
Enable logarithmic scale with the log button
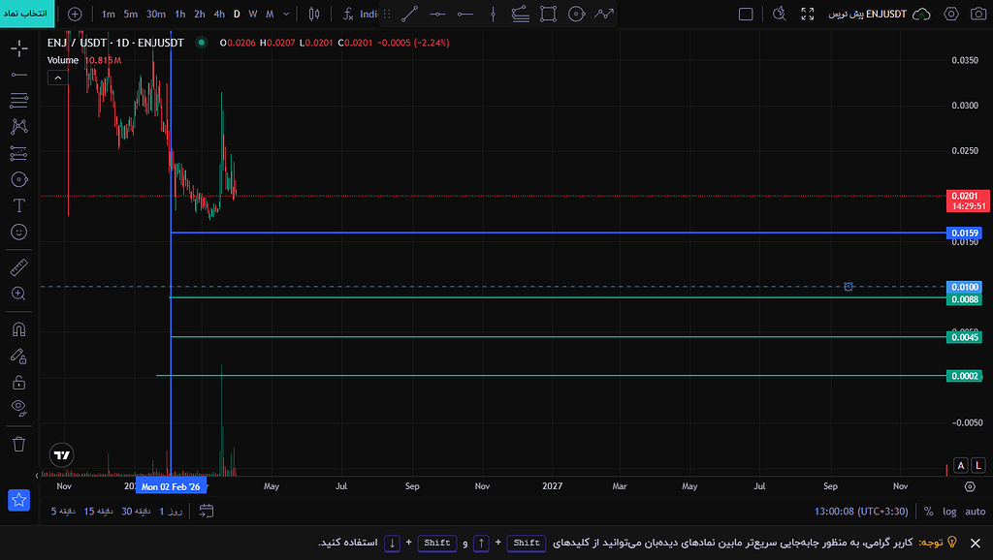[949, 512]
